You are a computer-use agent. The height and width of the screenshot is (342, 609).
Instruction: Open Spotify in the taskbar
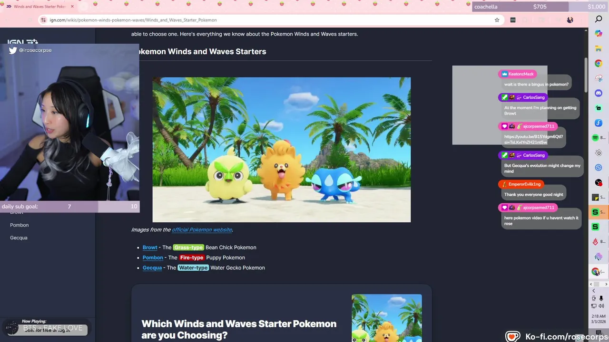(595, 138)
